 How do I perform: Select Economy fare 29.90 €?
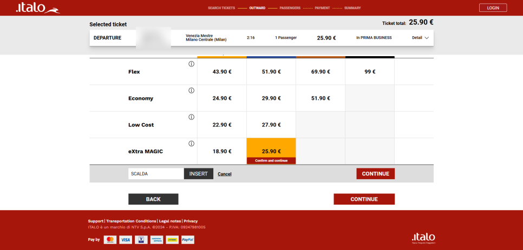(x=271, y=98)
